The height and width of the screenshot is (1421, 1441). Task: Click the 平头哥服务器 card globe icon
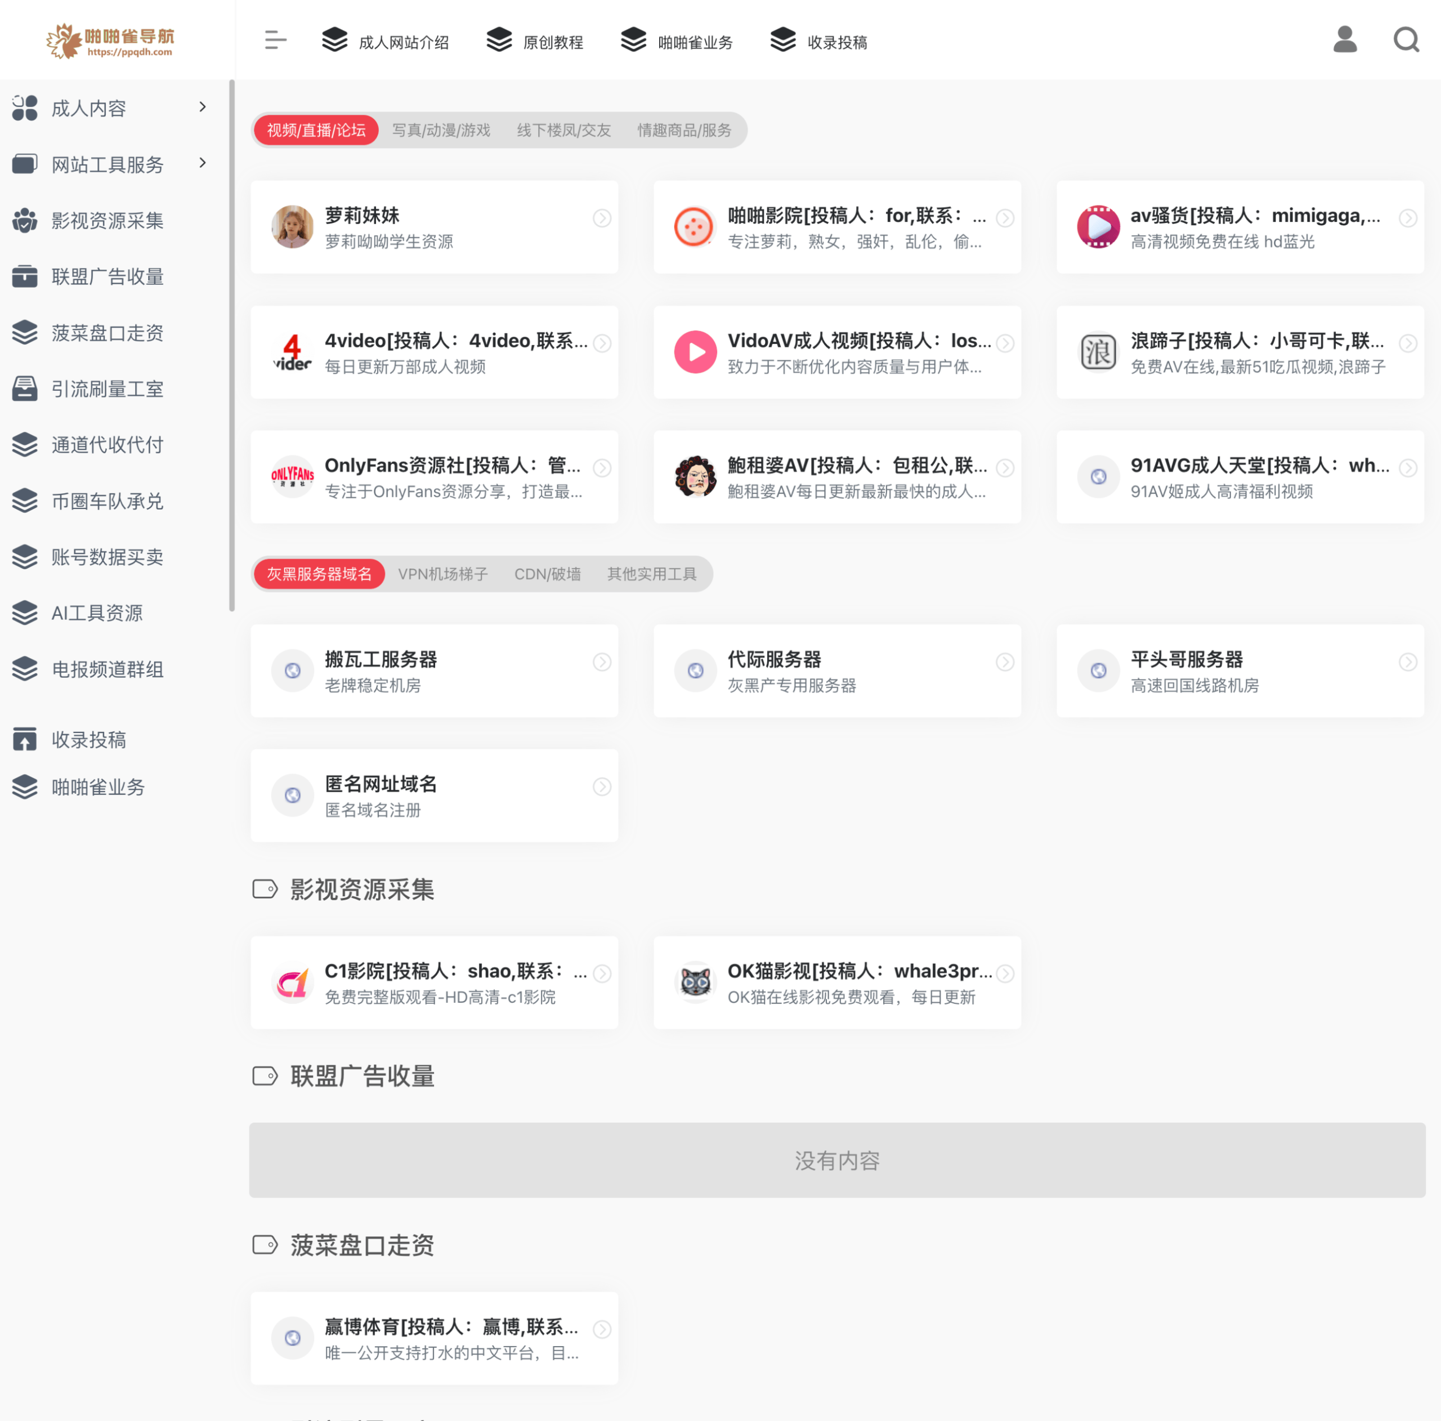coord(1098,671)
